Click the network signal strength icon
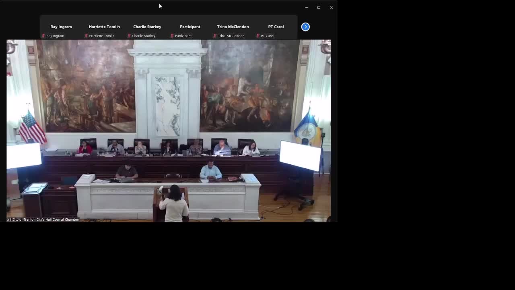The image size is (515, 290). click(x=9, y=220)
